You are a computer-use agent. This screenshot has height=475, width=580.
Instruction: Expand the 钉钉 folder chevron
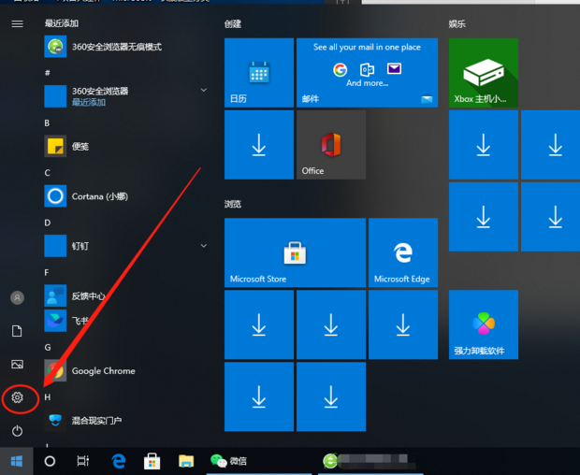203,246
